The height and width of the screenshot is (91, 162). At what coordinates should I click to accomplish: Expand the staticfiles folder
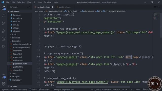[16, 38]
